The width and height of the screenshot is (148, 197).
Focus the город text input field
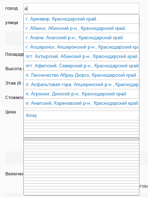81,9
